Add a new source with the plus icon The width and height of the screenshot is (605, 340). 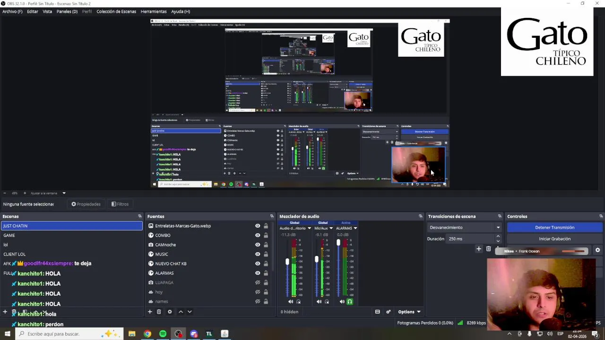tap(150, 312)
